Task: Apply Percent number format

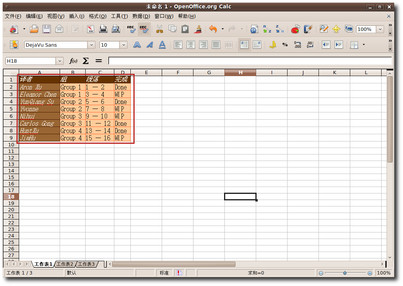Action: 285,45
